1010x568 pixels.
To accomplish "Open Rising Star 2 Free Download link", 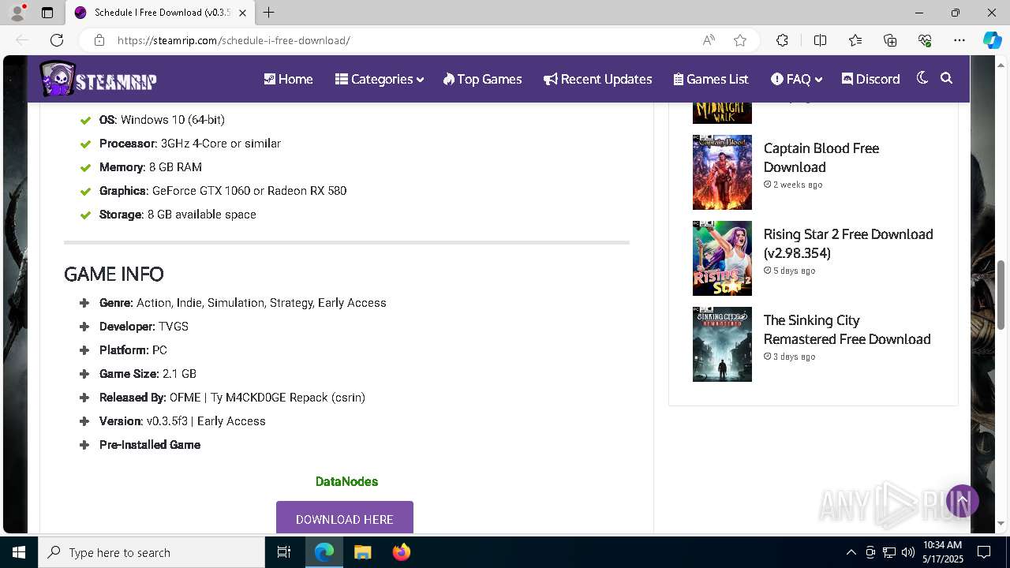I will 848,244.
